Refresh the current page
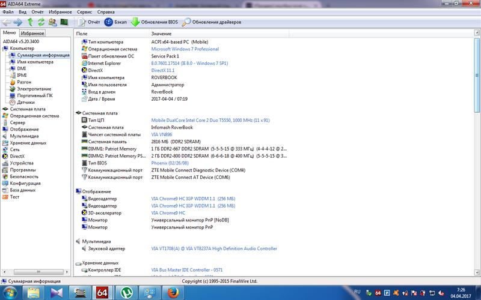The width and height of the screenshot is (481, 300). pos(41,22)
